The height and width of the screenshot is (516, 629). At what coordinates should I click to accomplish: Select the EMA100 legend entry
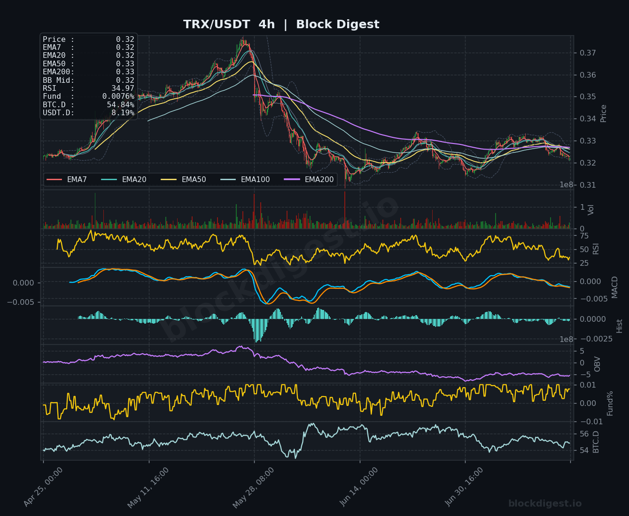point(245,180)
